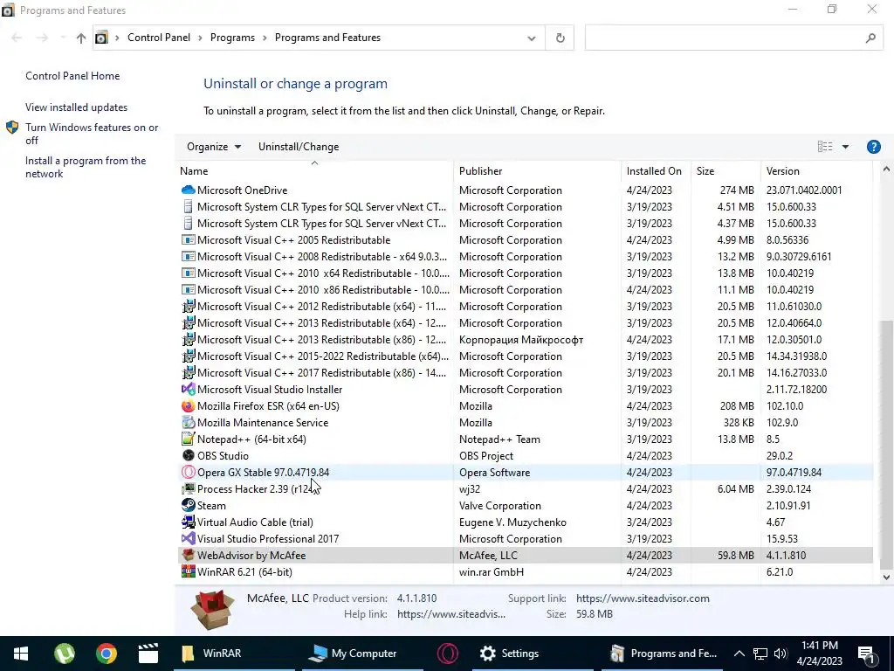Click the volume speaker tray icon
Screen dimensions: 894x671
click(781, 654)
